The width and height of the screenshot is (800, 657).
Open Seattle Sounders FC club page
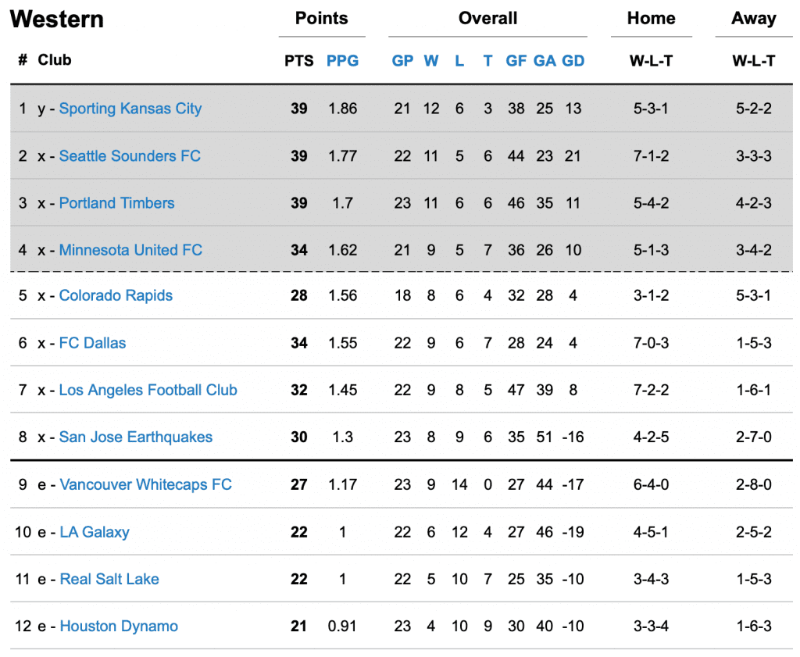pyautogui.click(x=130, y=155)
